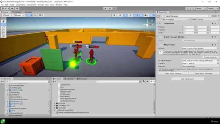
Task: Collapse the Transform component foldout
Action: coord(157,23)
